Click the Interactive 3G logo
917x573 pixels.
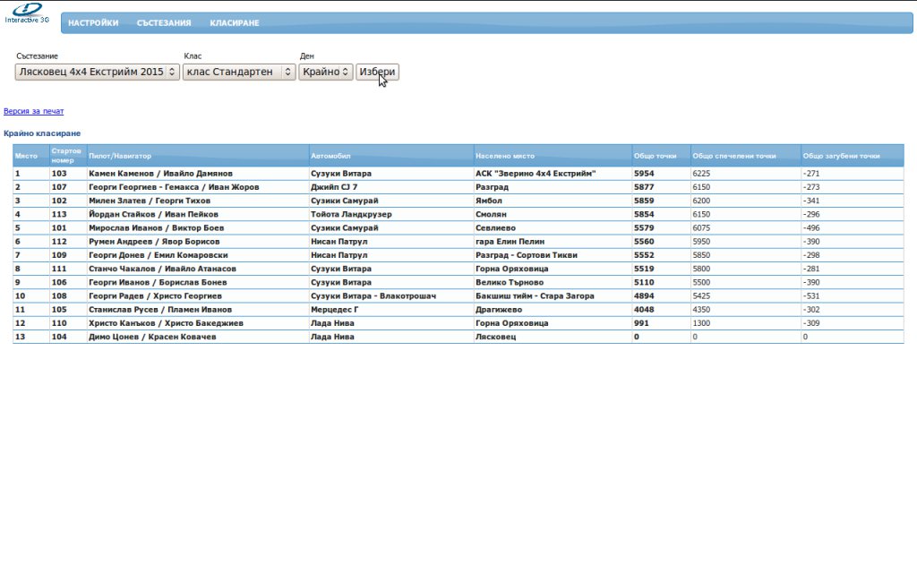click(27, 13)
